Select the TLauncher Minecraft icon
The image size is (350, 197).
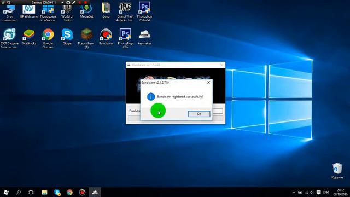click(86, 38)
